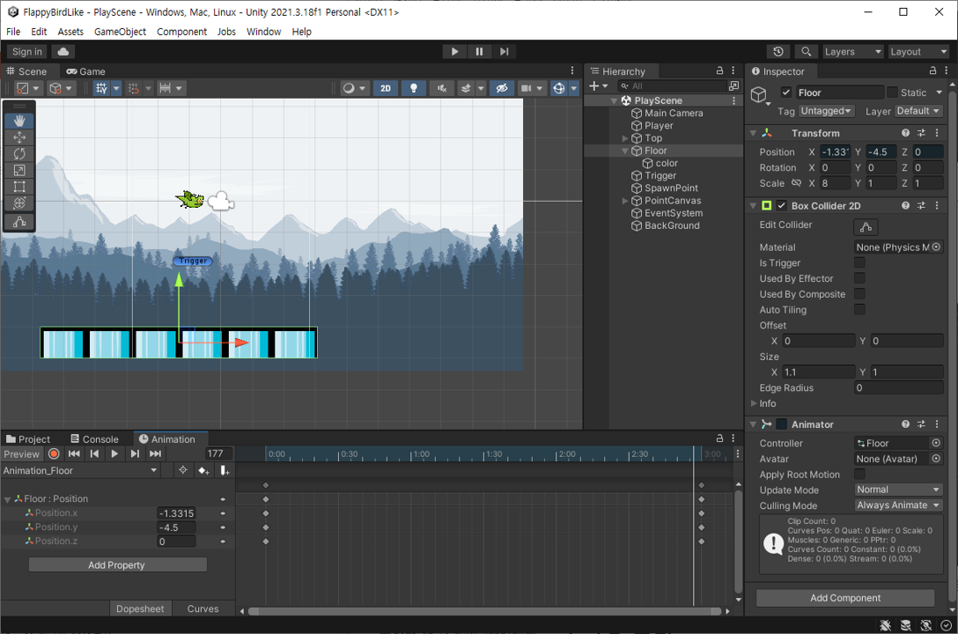Click the Sign in button

27,52
